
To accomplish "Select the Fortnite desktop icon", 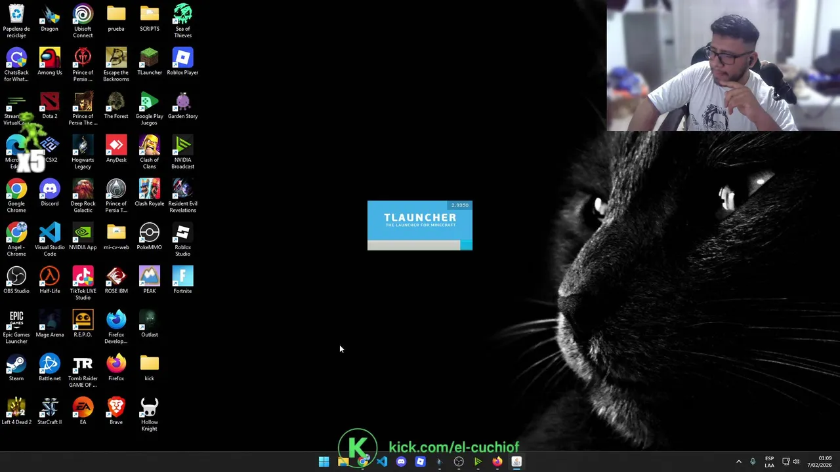I will point(182,281).
